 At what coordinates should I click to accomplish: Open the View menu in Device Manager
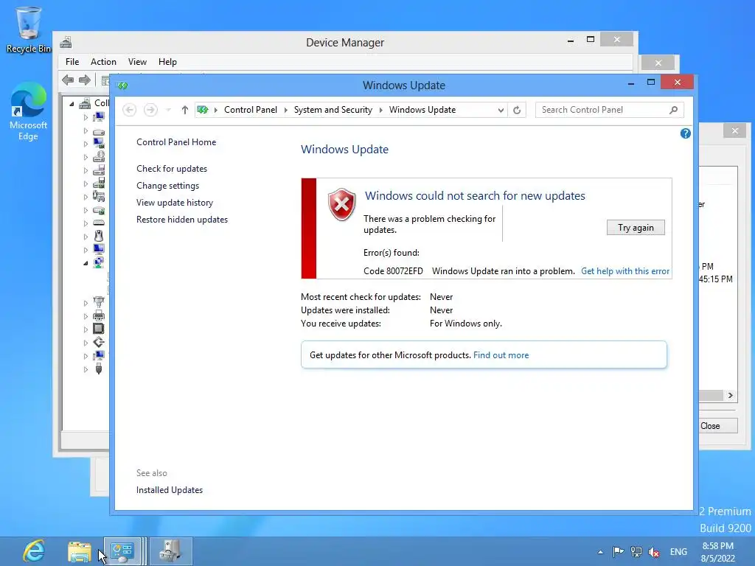point(137,62)
